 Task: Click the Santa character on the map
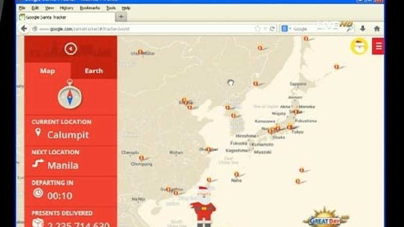click(203, 207)
